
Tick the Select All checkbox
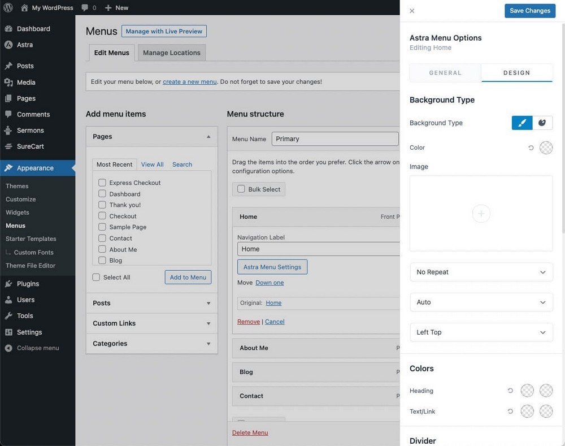96,277
